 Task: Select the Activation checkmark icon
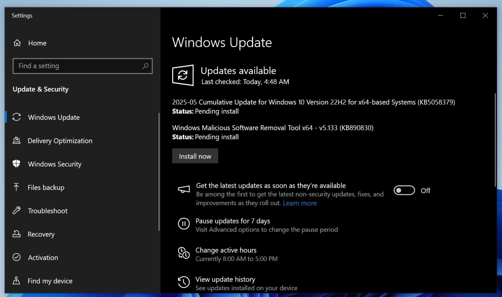click(x=17, y=257)
